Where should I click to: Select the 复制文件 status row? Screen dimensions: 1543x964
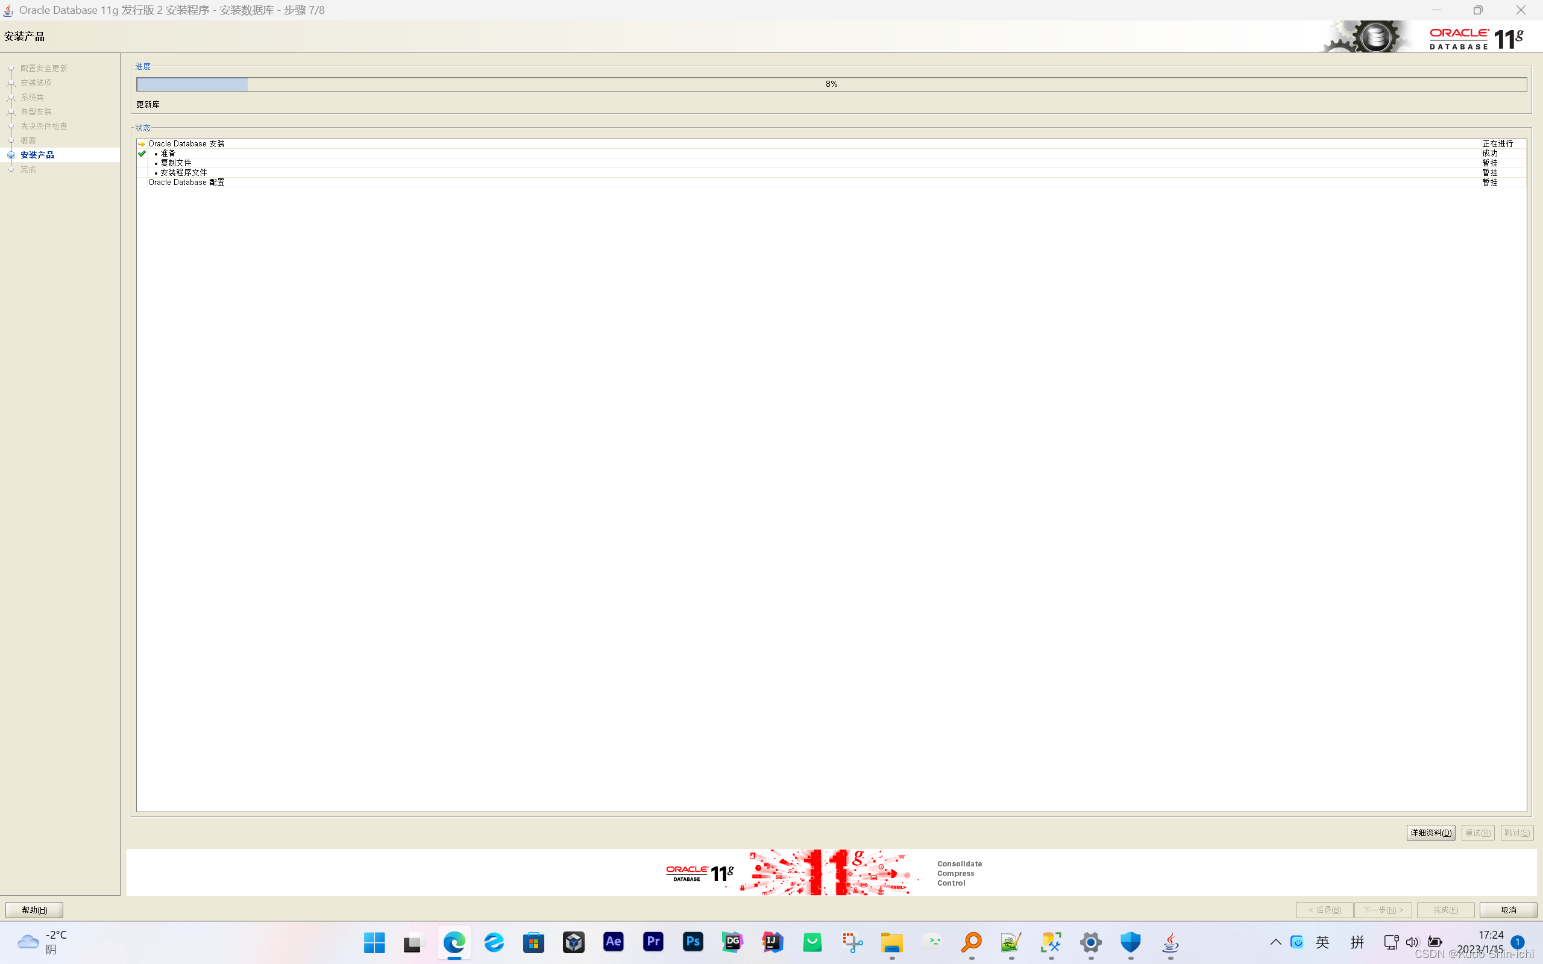pos(831,163)
